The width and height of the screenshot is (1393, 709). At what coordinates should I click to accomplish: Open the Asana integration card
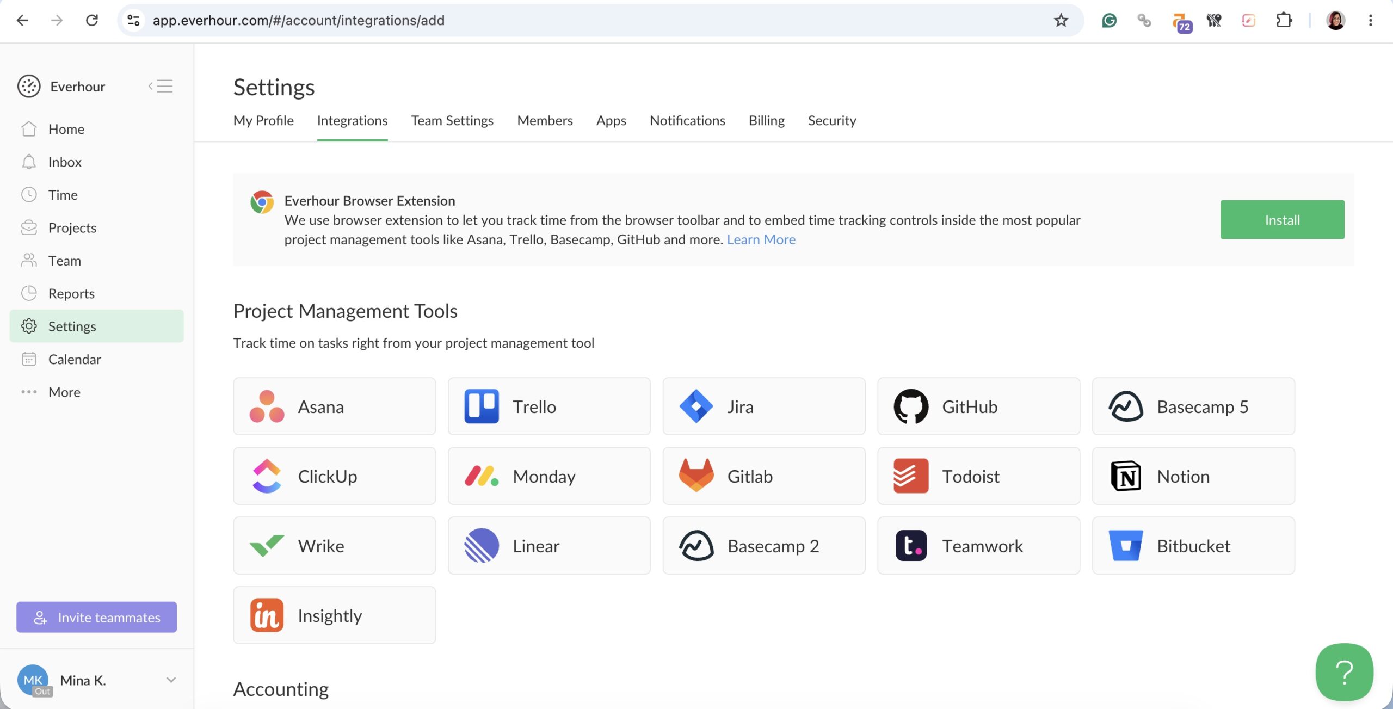coord(334,406)
